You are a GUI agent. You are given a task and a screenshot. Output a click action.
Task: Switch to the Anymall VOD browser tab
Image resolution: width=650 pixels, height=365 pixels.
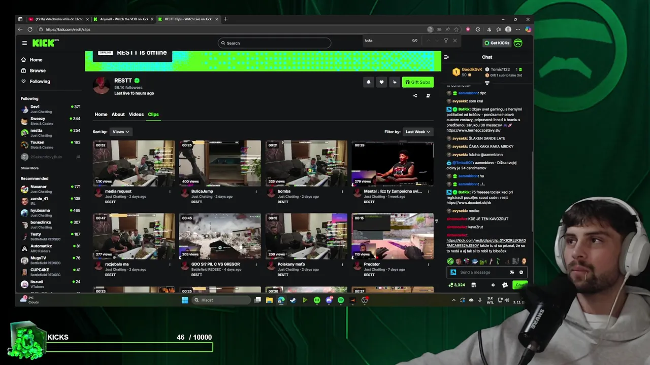pyautogui.click(x=124, y=19)
